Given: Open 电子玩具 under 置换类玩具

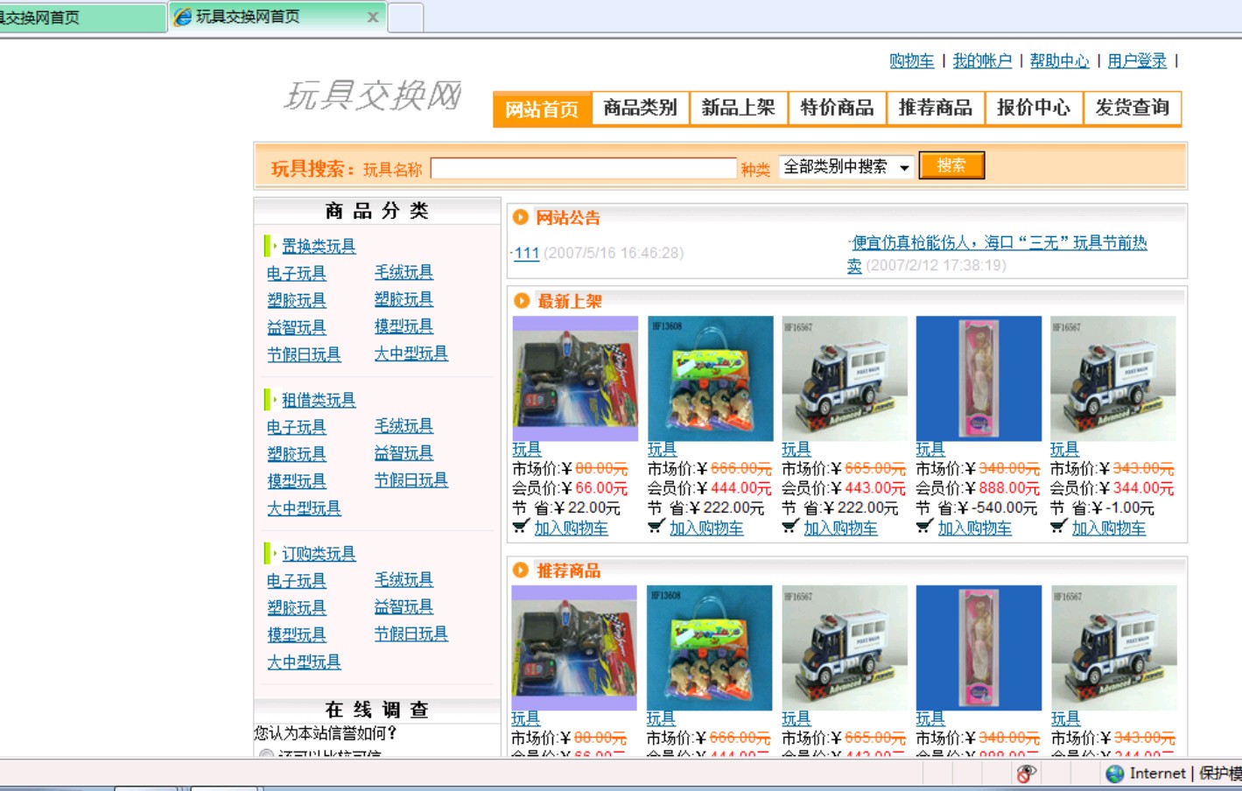Looking at the screenshot, I should click(297, 274).
